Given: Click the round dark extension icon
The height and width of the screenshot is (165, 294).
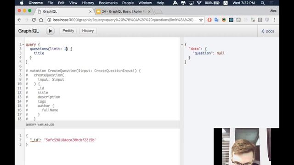Looking at the screenshot, I should click(x=224, y=20).
